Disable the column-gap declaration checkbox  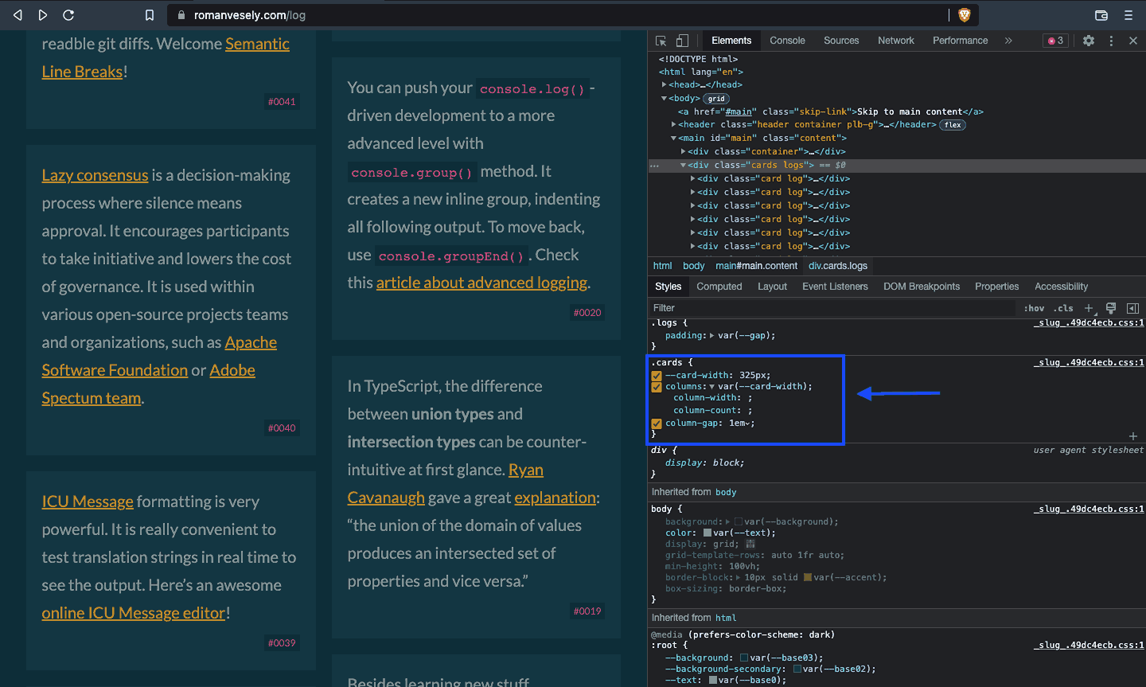(656, 424)
